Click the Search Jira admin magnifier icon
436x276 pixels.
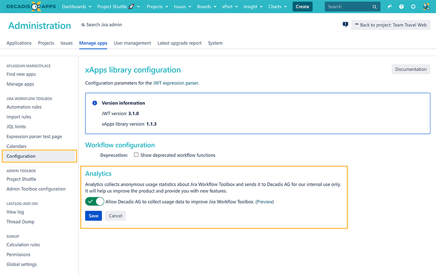pos(83,25)
